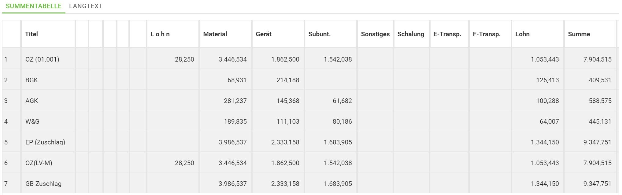This screenshot has height=195, width=622.
Task: Select the AGK Material value 281,237
Action: click(235, 101)
